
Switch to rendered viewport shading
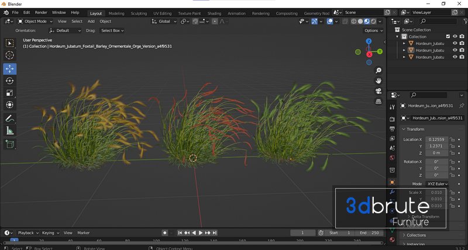(x=373, y=22)
